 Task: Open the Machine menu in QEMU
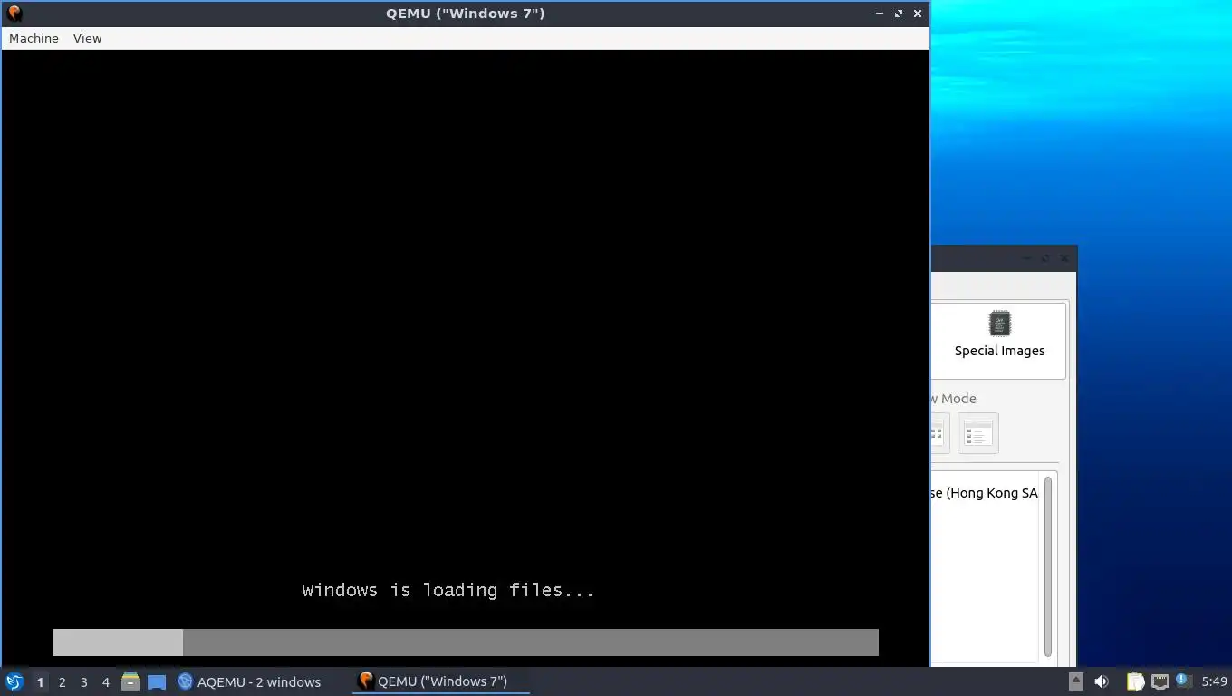(x=34, y=38)
